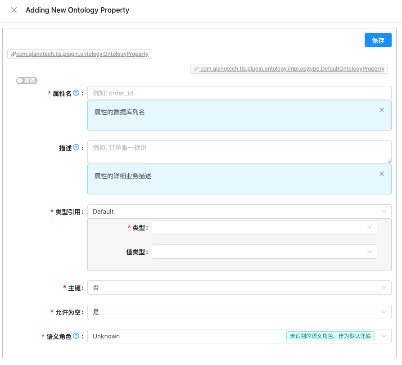Click the 保存 save button

pyautogui.click(x=378, y=40)
